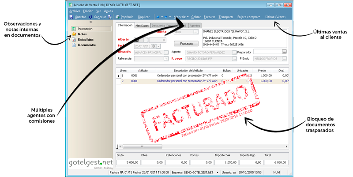Click the save-all disks icon after Cancelar
This screenshot has height=177, width=353.
point(110,17)
